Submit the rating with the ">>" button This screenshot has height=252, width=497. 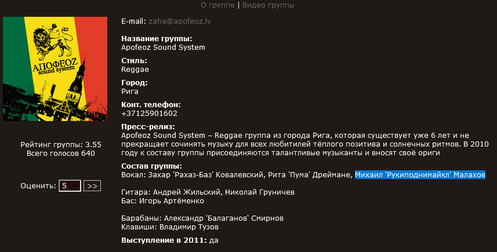[92, 186]
